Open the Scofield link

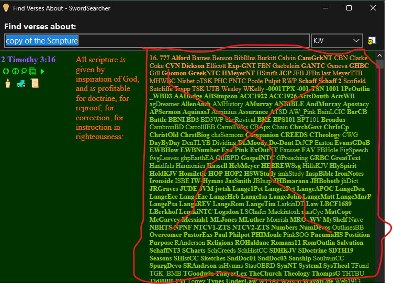point(354,81)
